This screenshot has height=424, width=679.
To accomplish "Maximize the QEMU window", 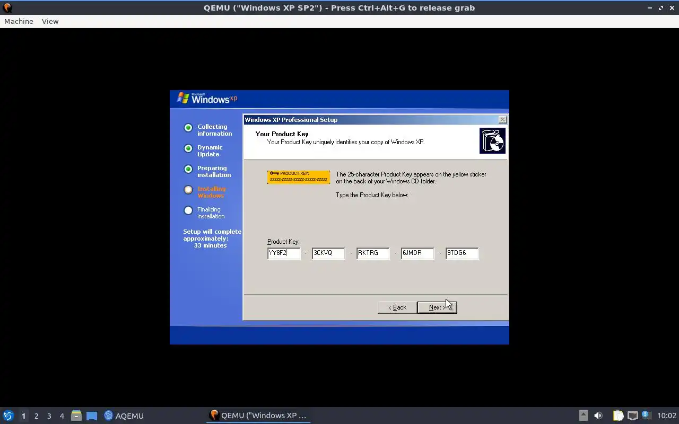I will click(x=661, y=8).
